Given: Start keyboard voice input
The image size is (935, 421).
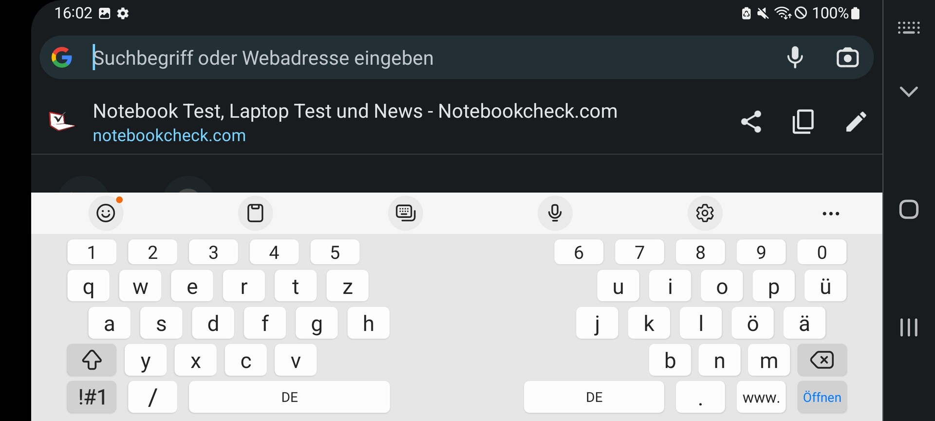Looking at the screenshot, I should 555,213.
